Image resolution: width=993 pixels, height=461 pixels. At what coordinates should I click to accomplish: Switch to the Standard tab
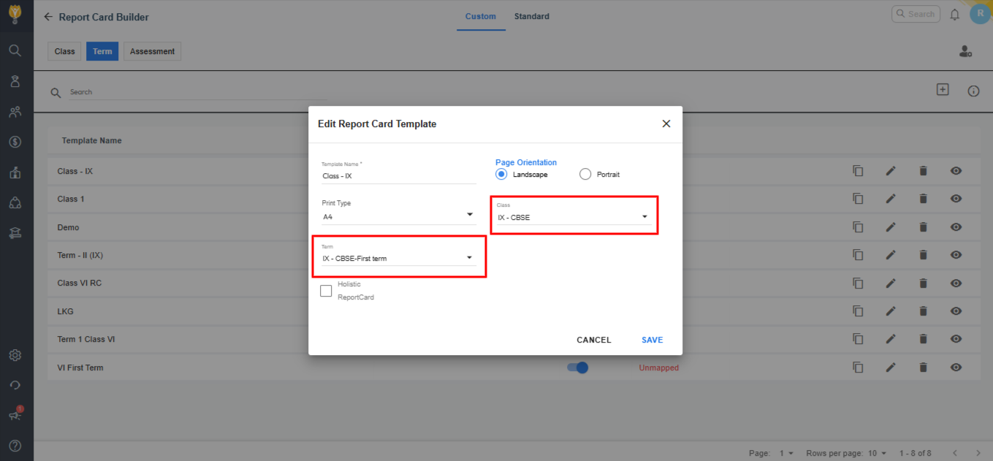531,16
